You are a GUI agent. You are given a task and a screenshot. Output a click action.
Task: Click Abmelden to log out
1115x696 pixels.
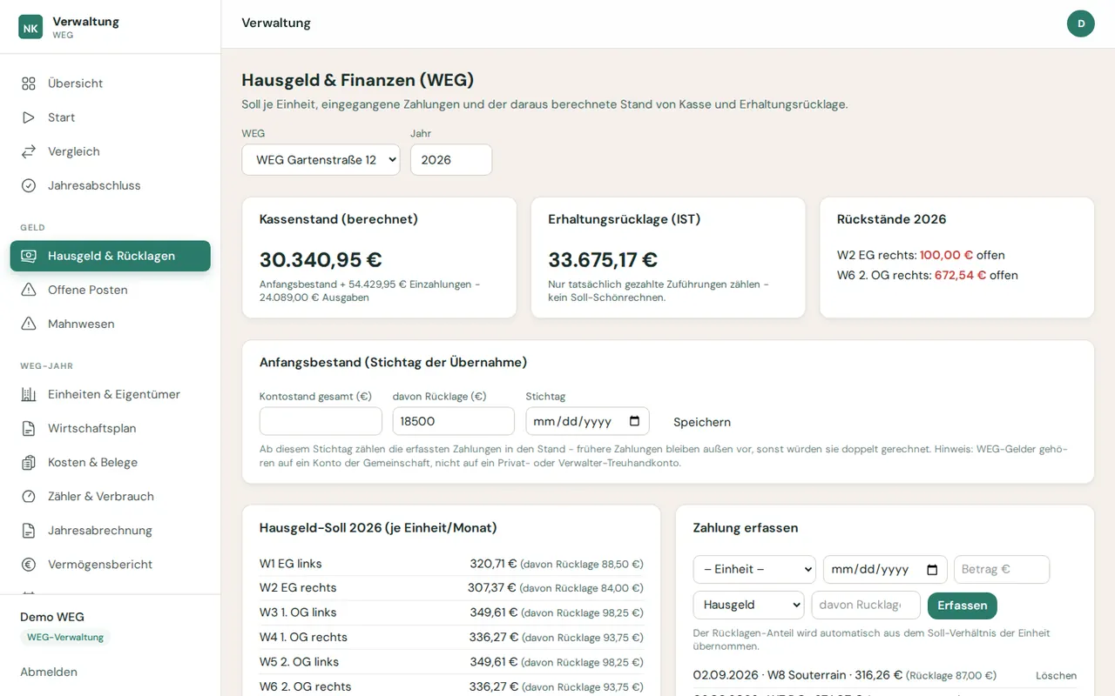click(49, 672)
